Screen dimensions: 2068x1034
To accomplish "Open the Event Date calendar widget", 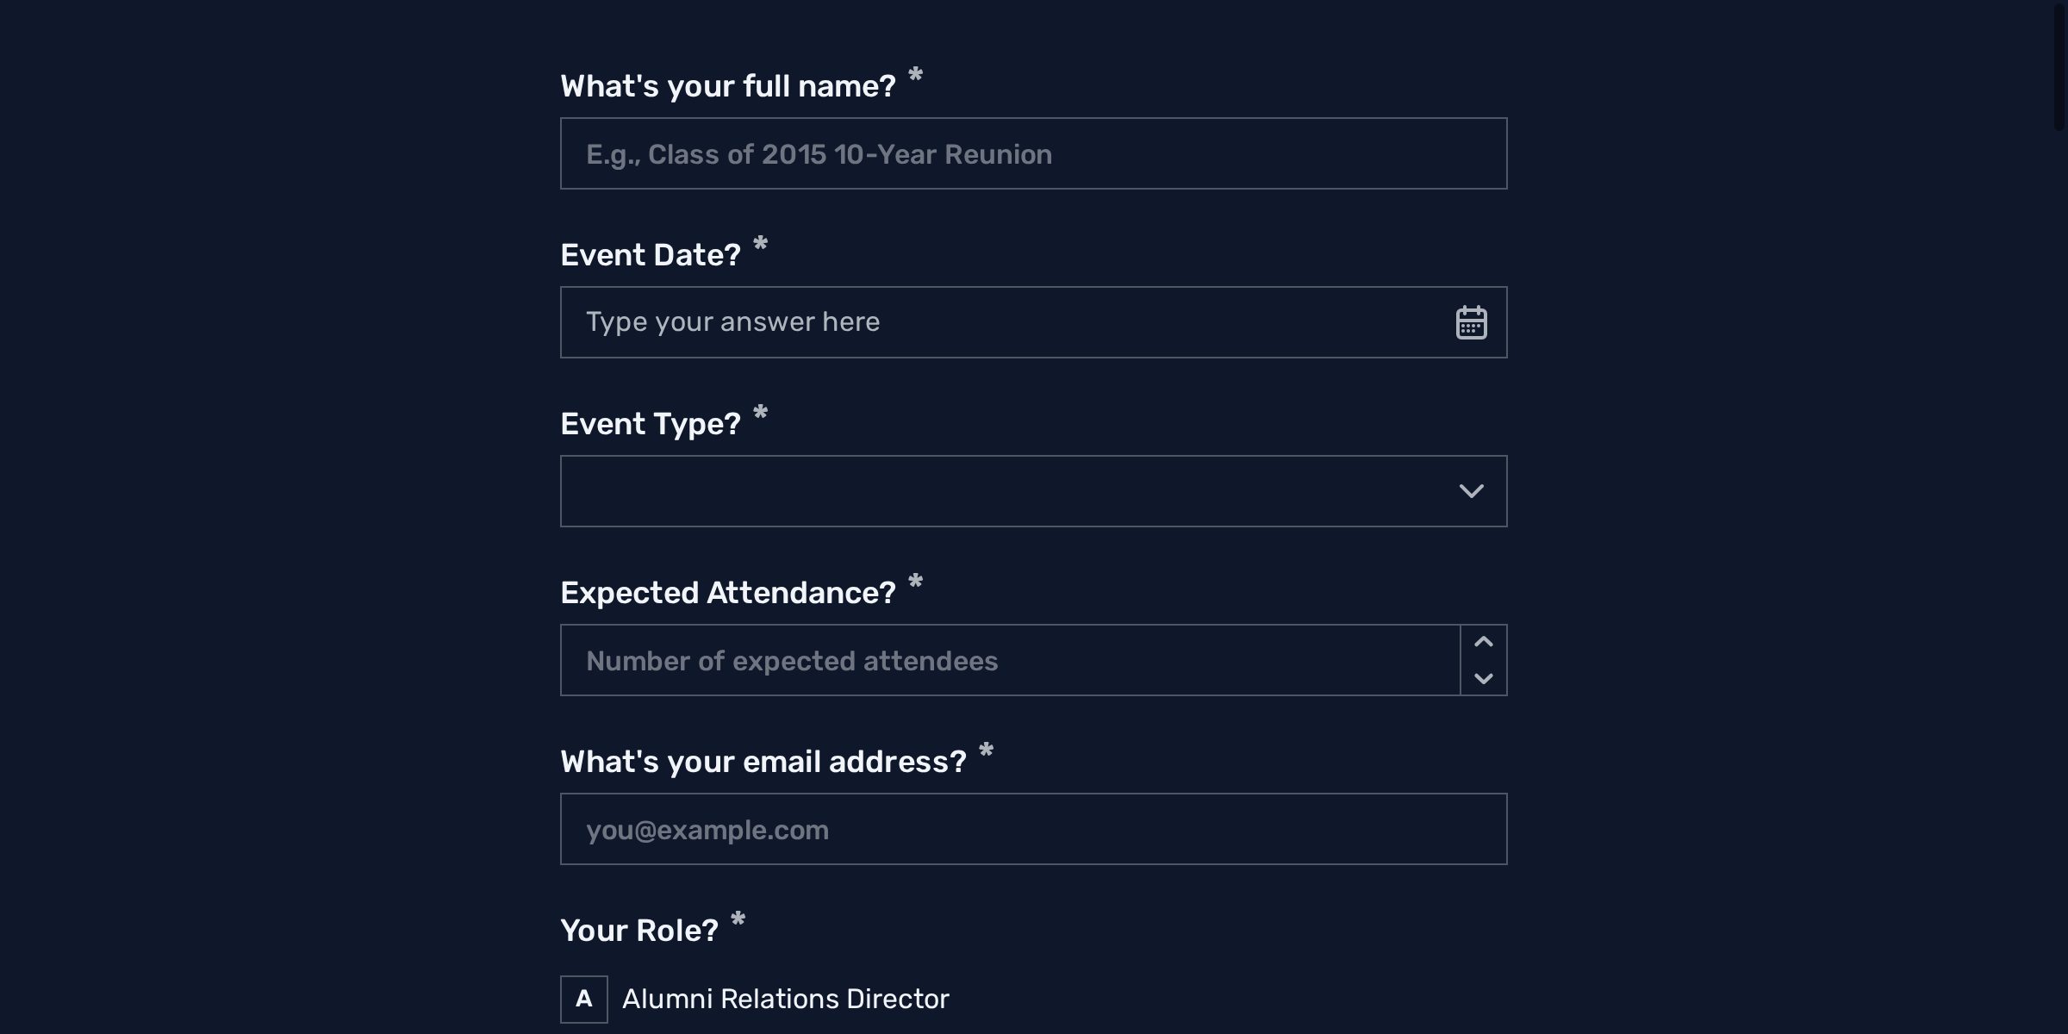I will [x=1471, y=321].
